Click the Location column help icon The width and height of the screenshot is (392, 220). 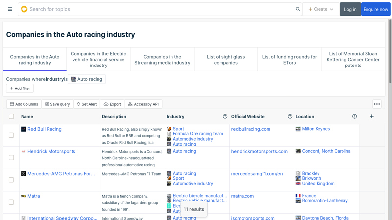(354, 116)
